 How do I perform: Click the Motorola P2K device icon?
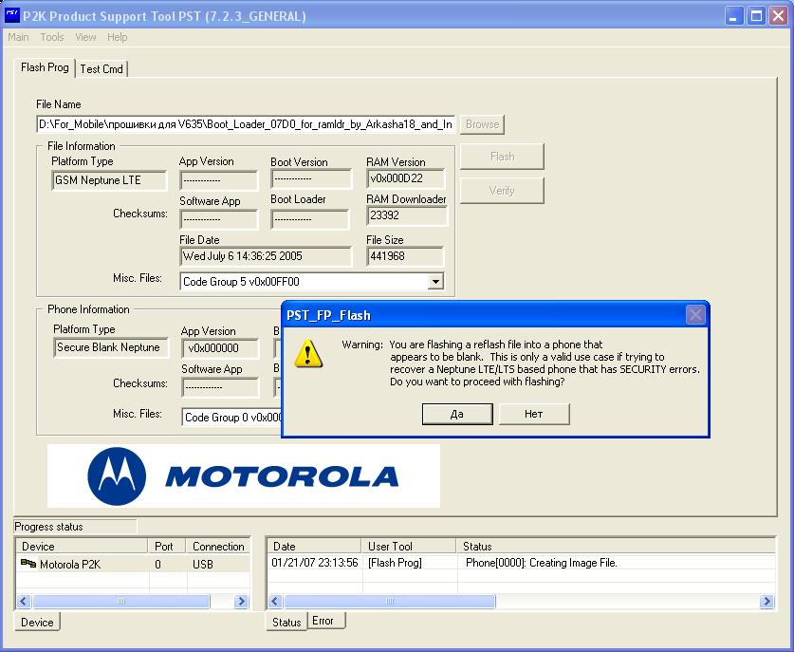28,564
